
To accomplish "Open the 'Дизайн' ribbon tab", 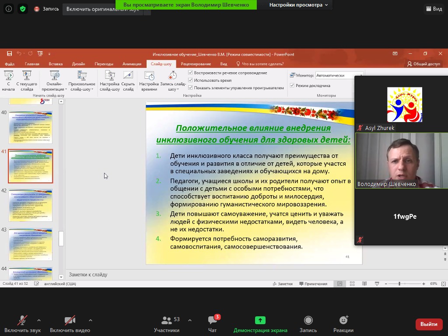I will pyautogui.click(x=78, y=64).
